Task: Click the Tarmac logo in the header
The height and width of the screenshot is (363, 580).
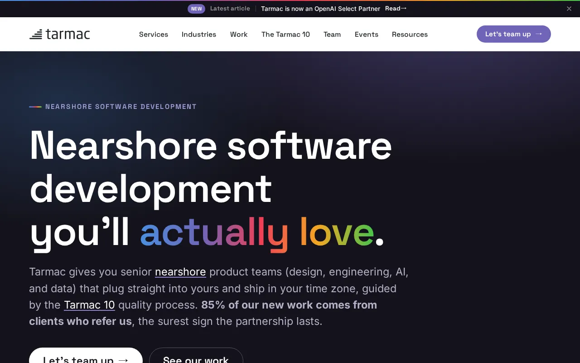Action: (60, 34)
